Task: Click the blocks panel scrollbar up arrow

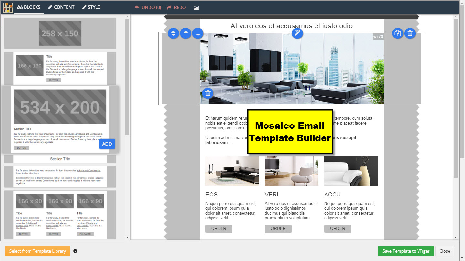Action: (127, 16)
